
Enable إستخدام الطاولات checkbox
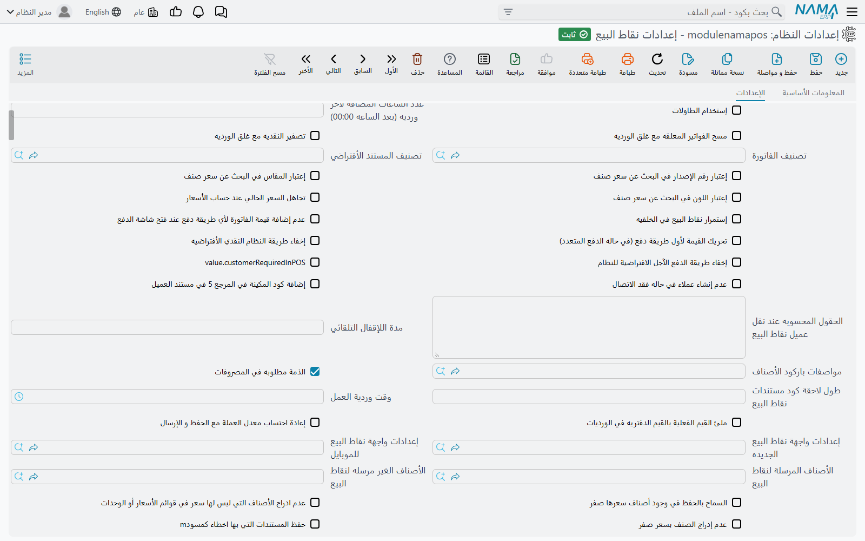point(736,110)
